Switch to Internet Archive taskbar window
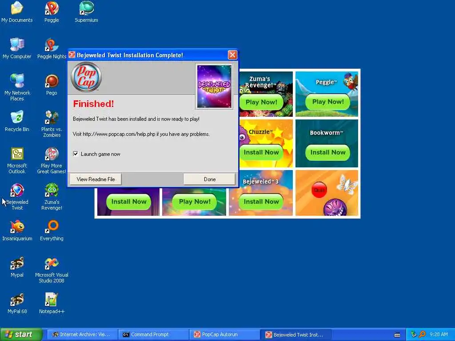This screenshot has width=455, height=341. click(82, 335)
